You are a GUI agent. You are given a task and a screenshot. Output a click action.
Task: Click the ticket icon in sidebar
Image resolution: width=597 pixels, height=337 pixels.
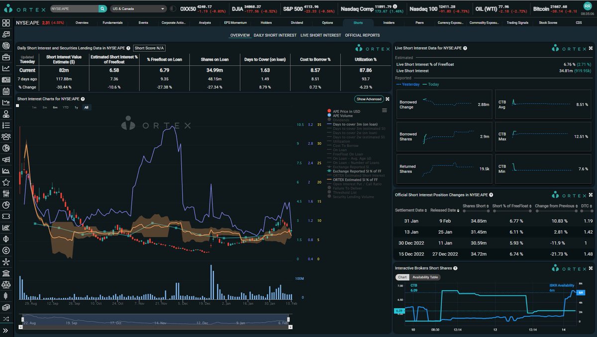point(6,217)
